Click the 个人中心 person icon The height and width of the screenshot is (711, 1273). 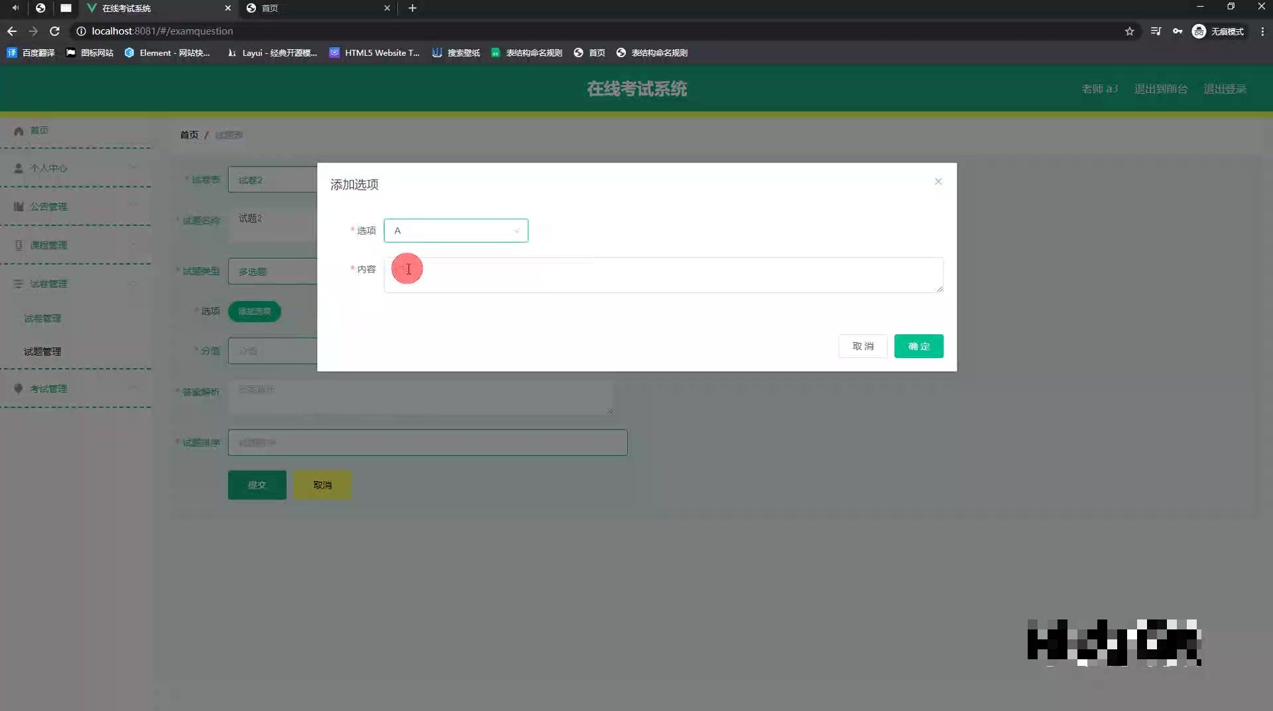[18, 168]
